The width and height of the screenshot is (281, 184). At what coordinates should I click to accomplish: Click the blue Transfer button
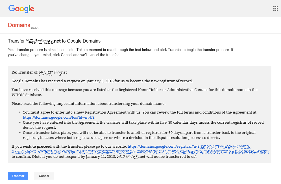click(x=18, y=176)
